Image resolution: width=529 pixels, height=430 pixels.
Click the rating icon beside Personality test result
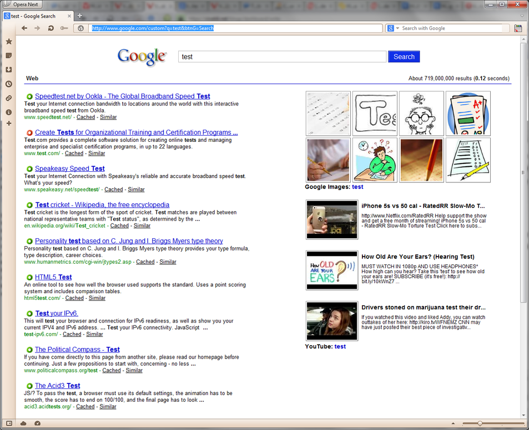coord(29,241)
